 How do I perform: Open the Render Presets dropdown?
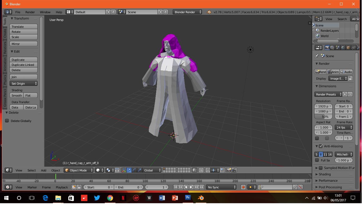coord(328,94)
